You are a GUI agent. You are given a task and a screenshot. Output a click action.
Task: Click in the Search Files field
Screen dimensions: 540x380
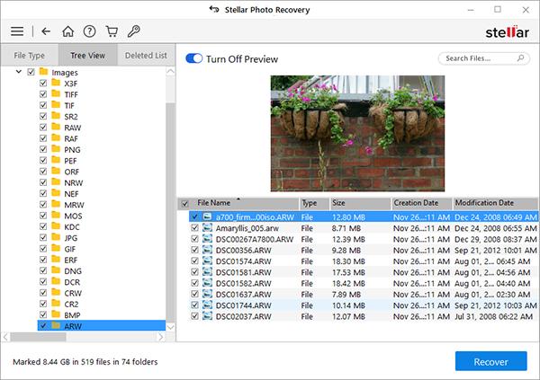[476, 59]
